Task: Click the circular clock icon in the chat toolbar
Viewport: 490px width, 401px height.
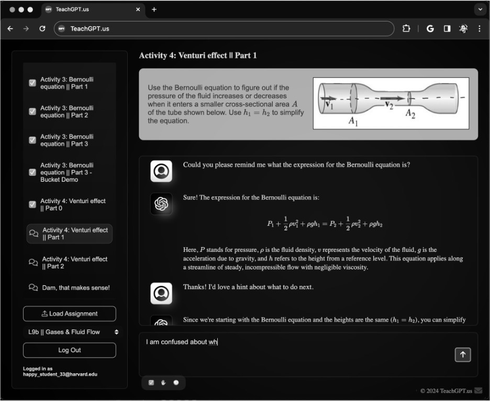Action: click(x=176, y=383)
